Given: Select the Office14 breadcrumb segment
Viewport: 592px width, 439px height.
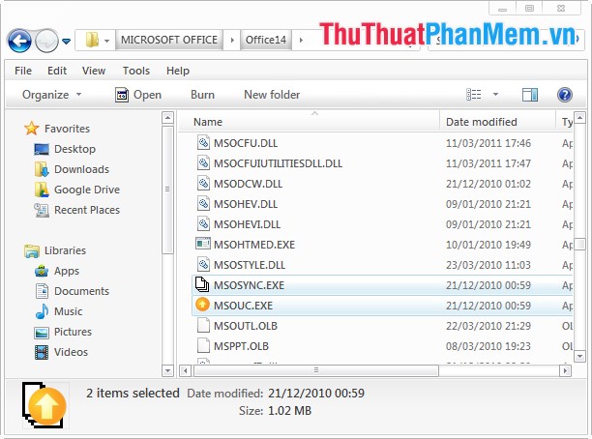Looking at the screenshot, I should coord(266,40).
